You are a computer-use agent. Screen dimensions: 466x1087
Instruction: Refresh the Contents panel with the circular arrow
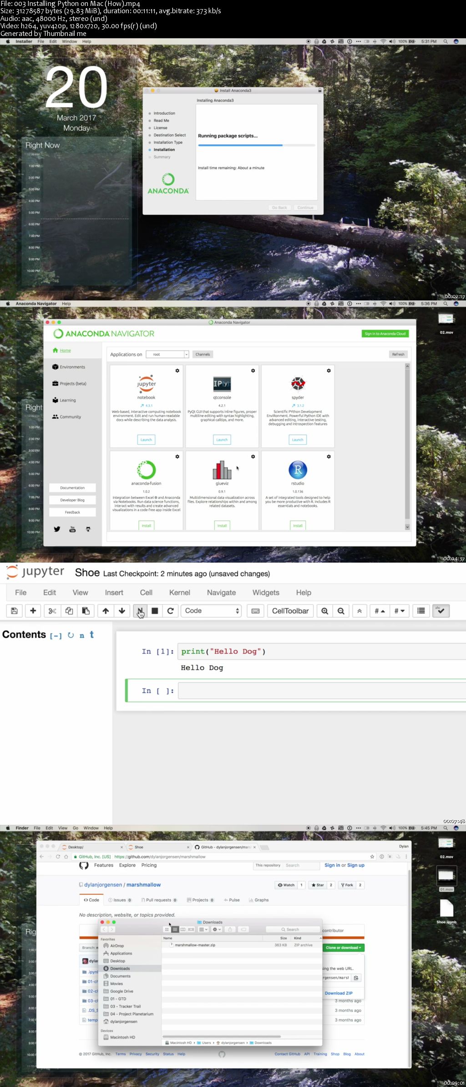point(71,635)
